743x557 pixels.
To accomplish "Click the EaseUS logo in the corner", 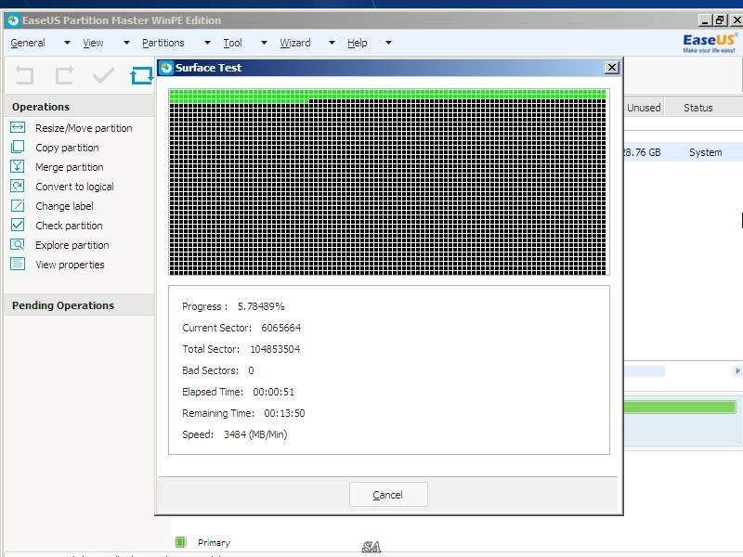I will (x=710, y=43).
